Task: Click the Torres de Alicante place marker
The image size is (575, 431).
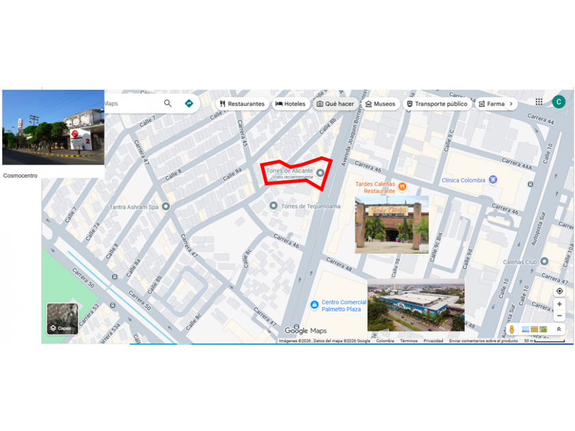Action: click(x=320, y=172)
